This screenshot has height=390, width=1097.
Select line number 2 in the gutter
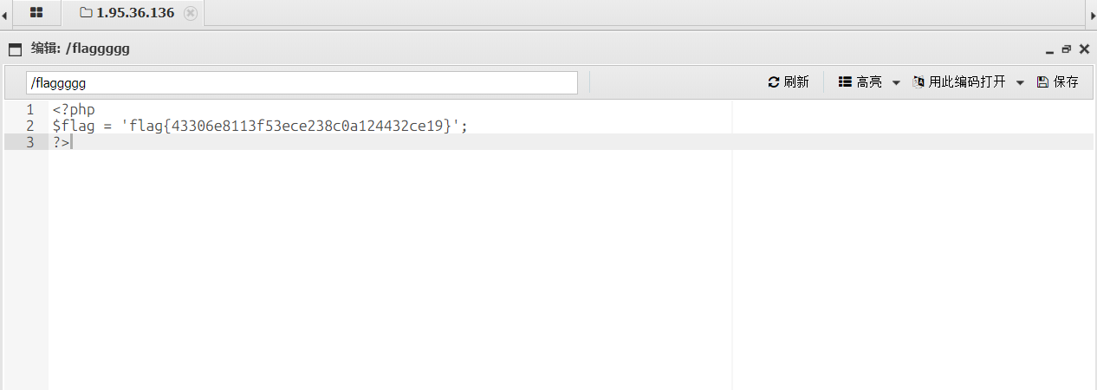30,126
